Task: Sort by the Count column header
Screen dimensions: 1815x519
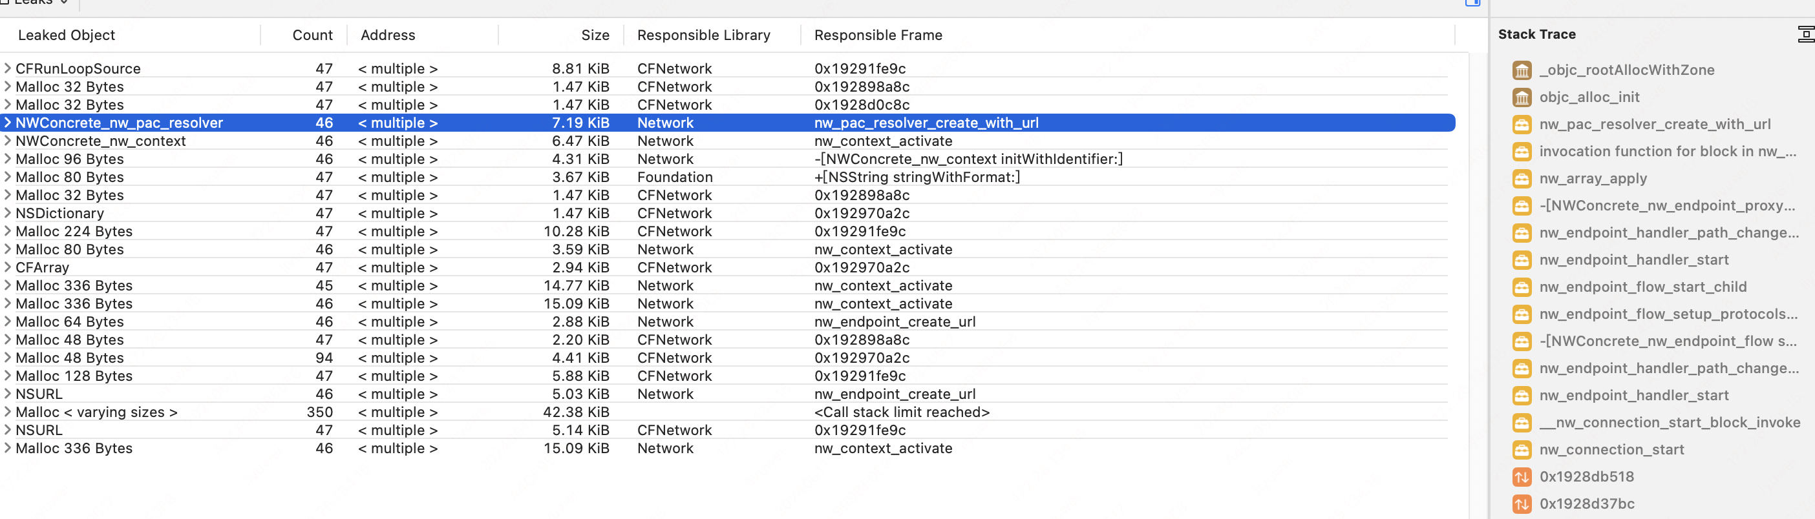Action: 312,35
